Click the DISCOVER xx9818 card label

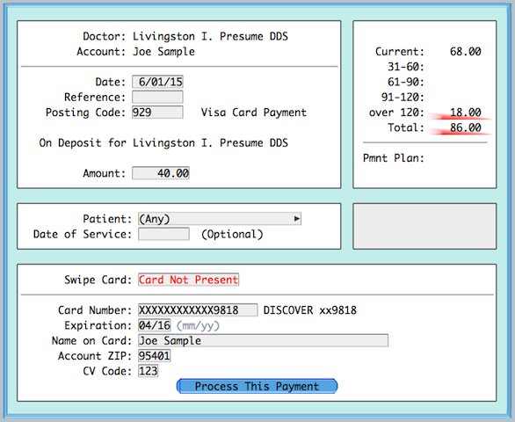pos(309,310)
